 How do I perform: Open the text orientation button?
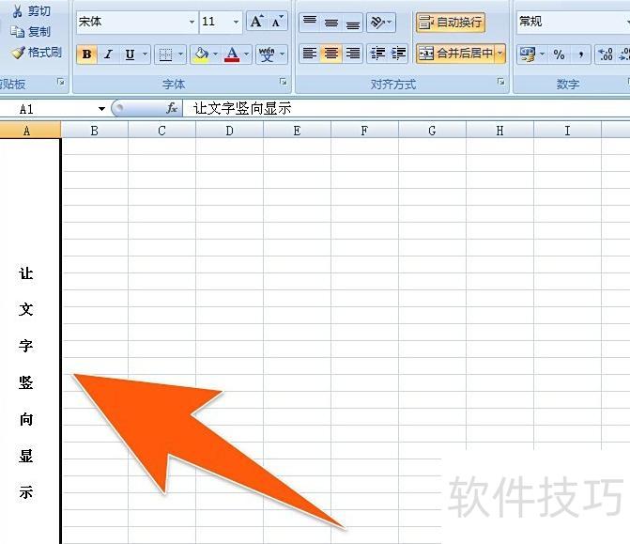381,22
